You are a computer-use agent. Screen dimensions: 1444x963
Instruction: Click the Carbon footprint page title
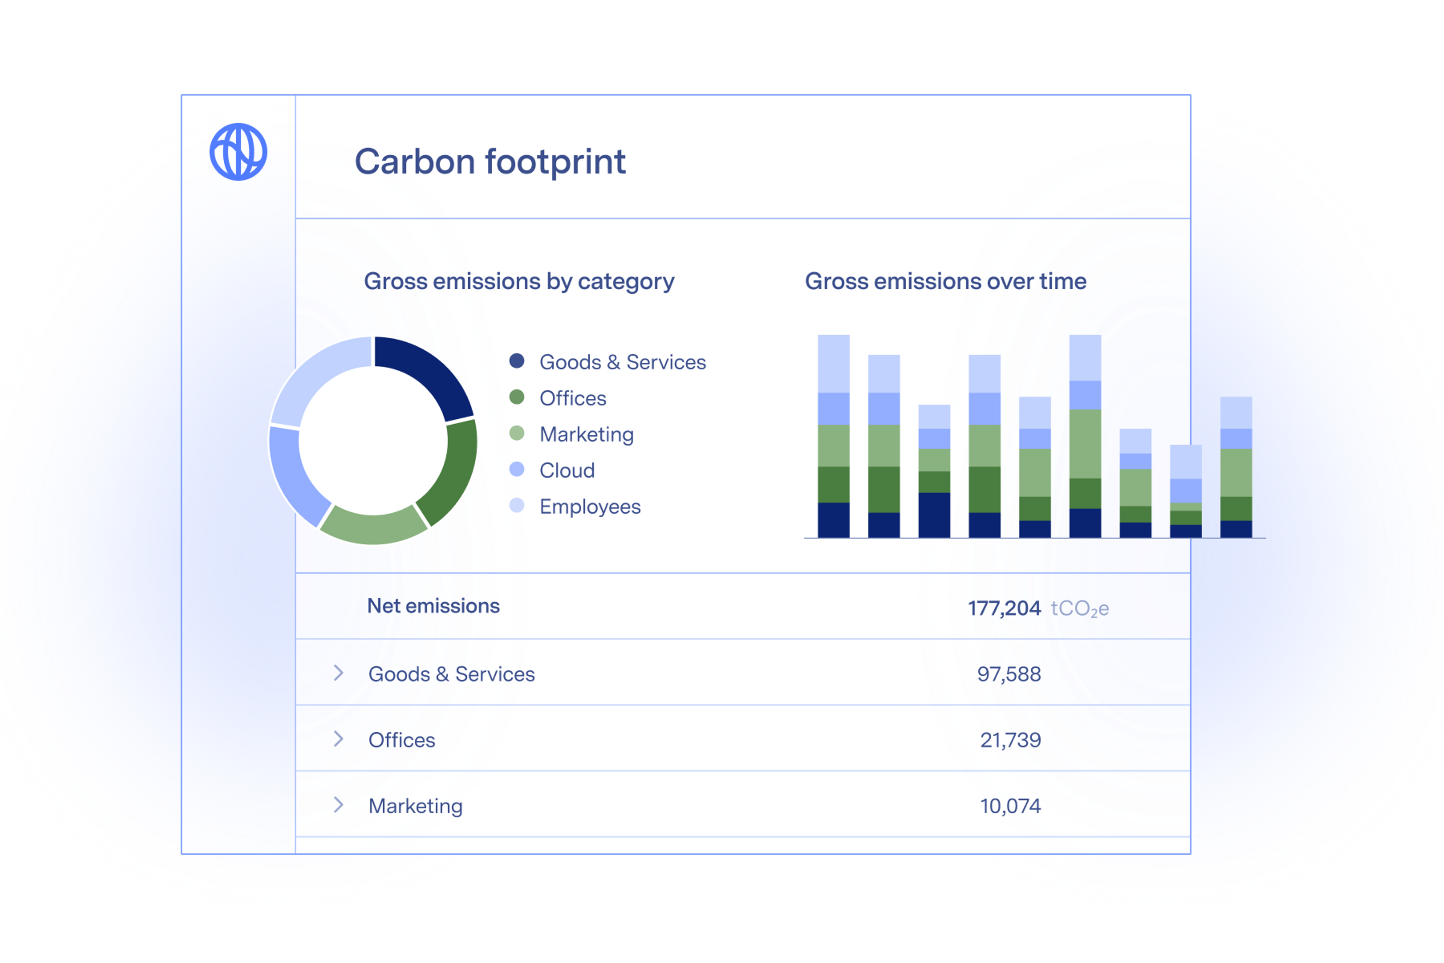tap(490, 161)
